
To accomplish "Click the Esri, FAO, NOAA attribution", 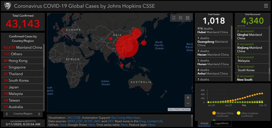I will click(179, 109).
